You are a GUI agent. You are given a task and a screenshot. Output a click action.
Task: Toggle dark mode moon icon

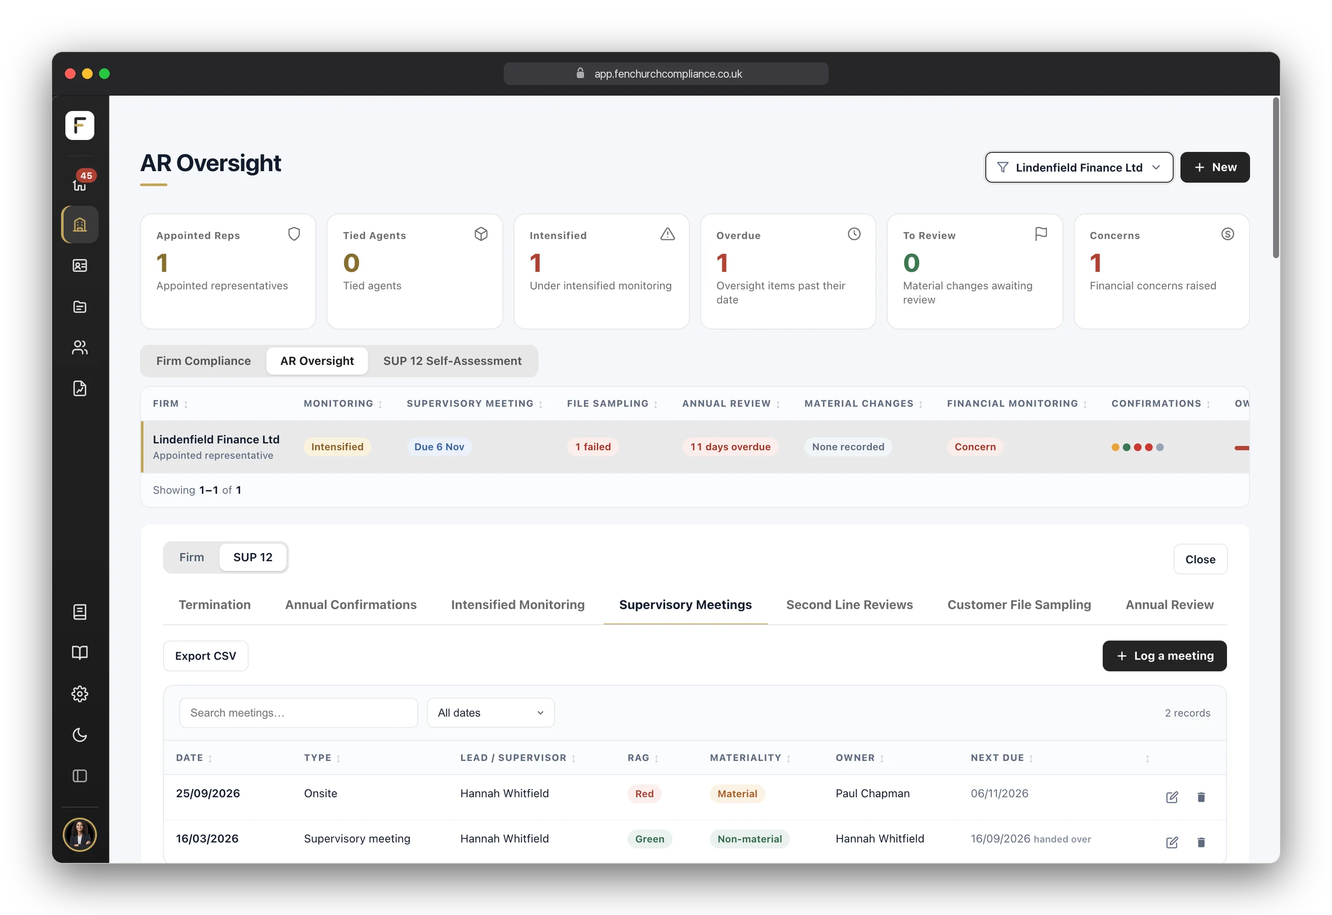80,735
